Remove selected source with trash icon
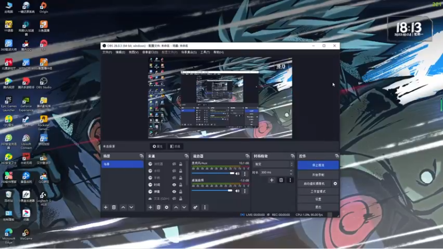The height and width of the screenshot is (249, 443). 158,207
